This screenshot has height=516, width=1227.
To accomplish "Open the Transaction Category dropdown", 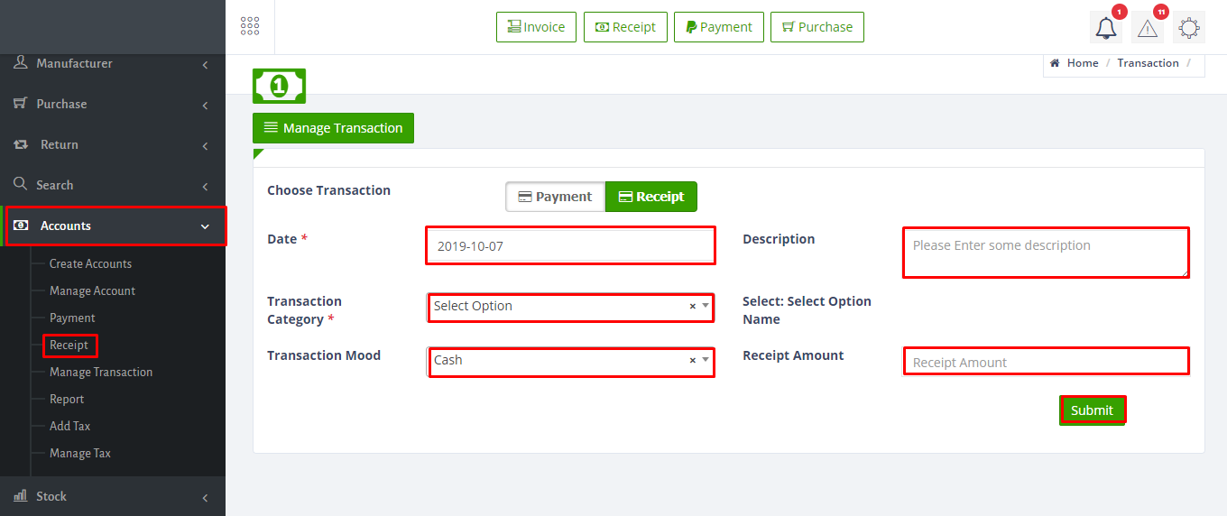I will (570, 308).
